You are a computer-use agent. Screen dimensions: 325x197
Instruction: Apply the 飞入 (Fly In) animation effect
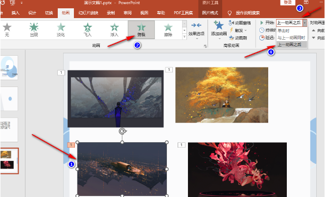[88, 30]
